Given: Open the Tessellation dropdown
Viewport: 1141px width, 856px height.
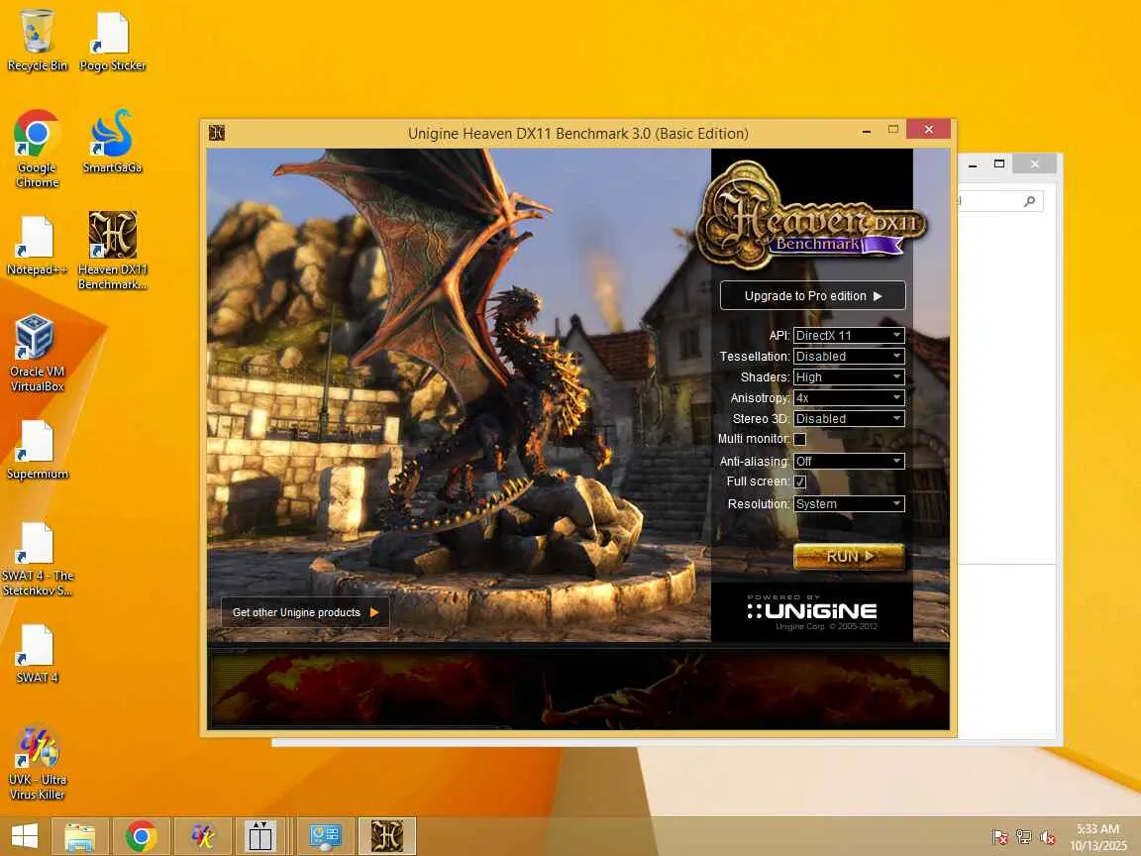Looking at the screenshot, I should [849, 356].
